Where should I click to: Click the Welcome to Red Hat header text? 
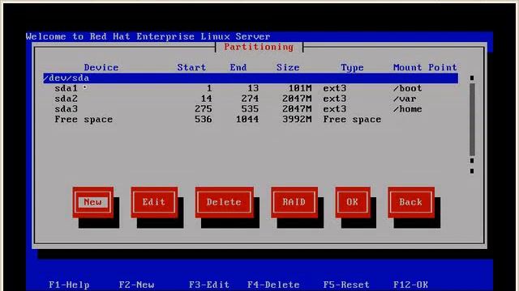148,36
